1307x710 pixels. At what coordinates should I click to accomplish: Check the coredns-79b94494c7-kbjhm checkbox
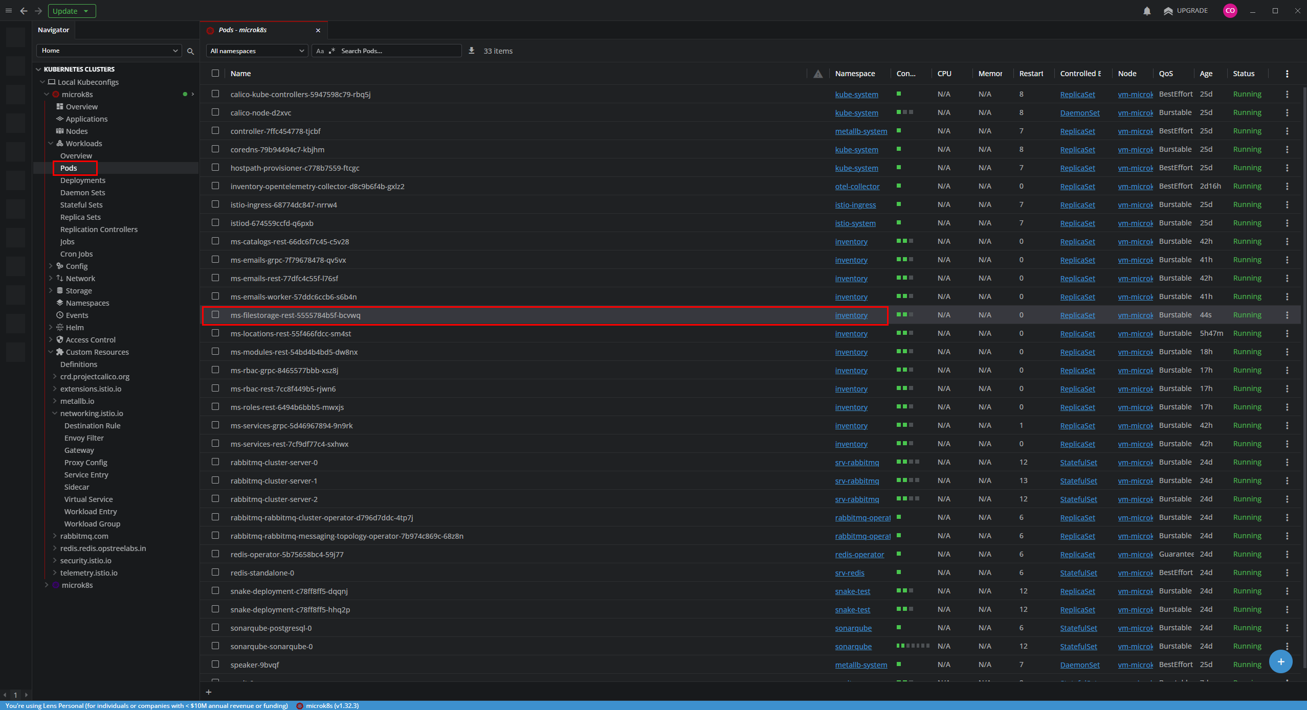click(215, 149)
